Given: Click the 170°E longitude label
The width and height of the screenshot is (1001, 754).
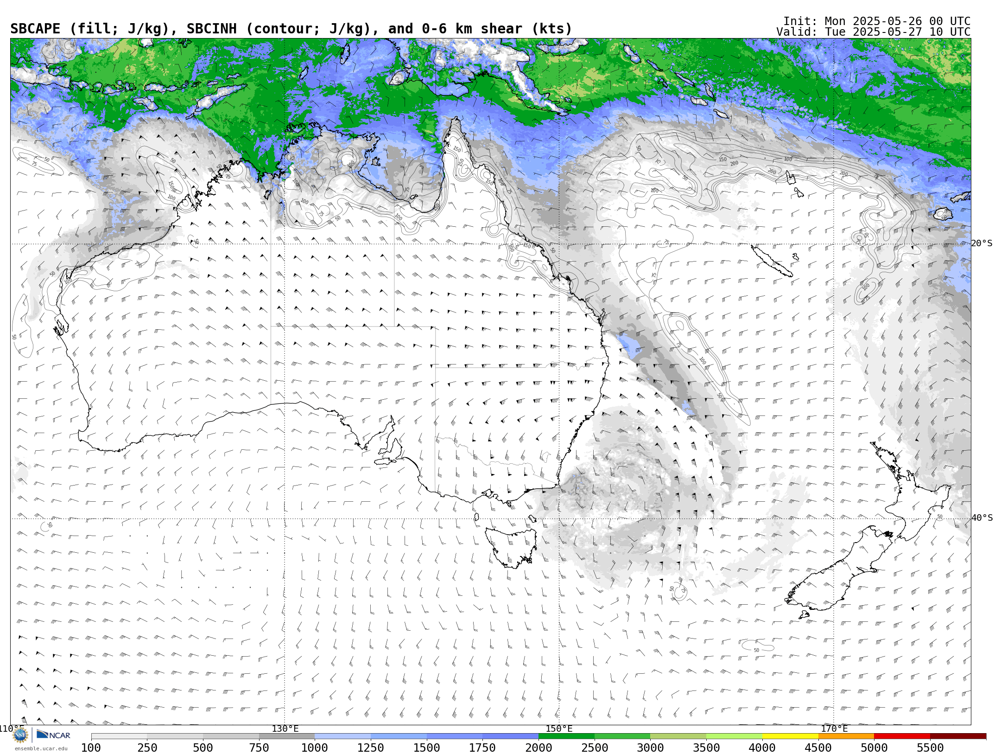Looking at the screenshot, I should point(834,728).
